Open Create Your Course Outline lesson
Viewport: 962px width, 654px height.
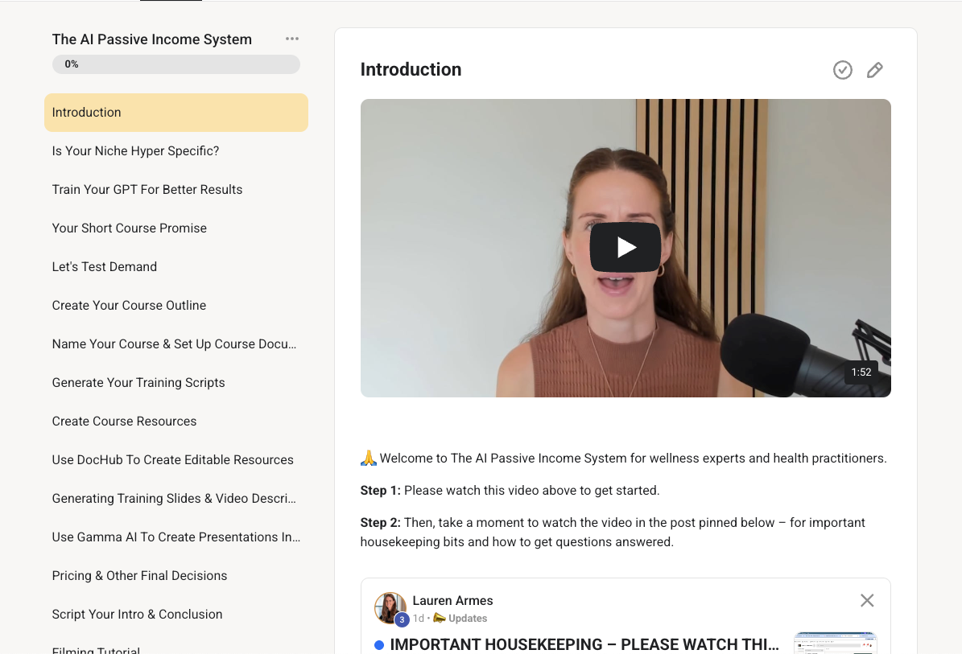point(129,306)
